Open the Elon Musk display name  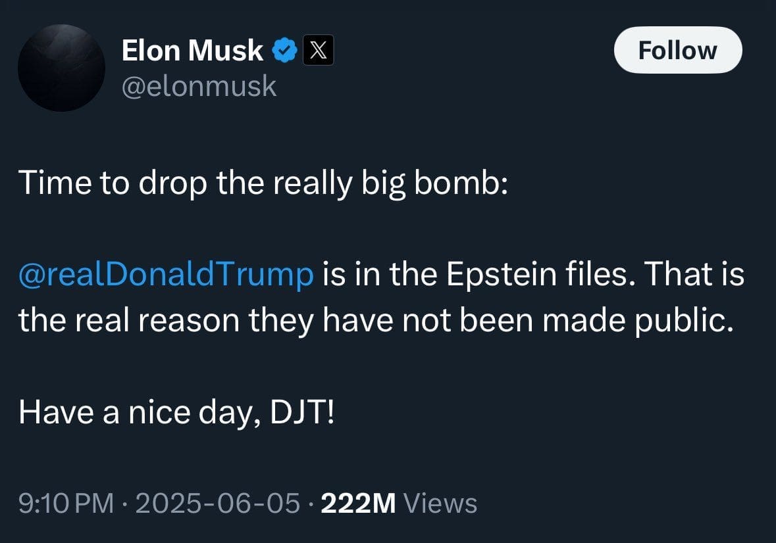coord(192,51)
